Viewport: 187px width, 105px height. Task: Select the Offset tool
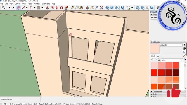[52, 8]
